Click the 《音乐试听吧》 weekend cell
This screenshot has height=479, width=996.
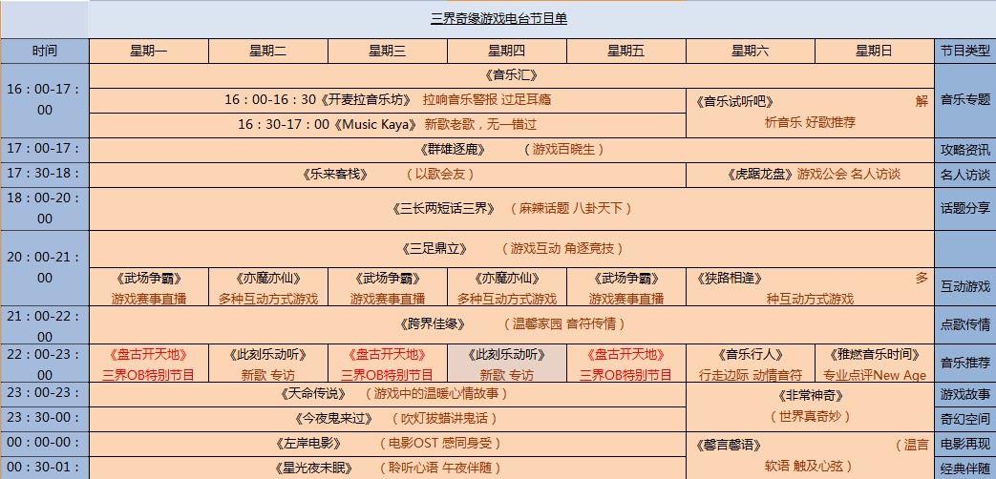[x=810, y=112]
